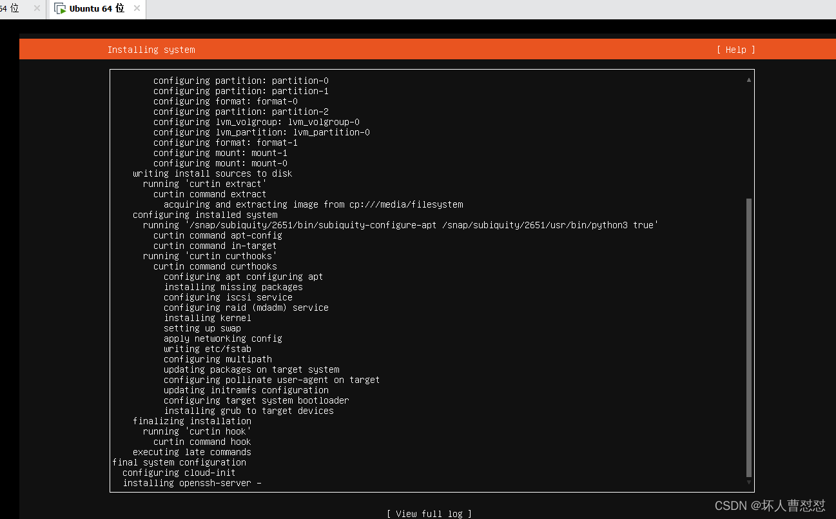Click the Ubuntu VM tab running icon

(60, 9)
